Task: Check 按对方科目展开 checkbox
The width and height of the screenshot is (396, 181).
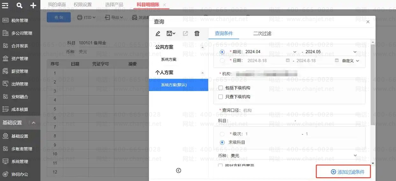Action: coord(220,165)
